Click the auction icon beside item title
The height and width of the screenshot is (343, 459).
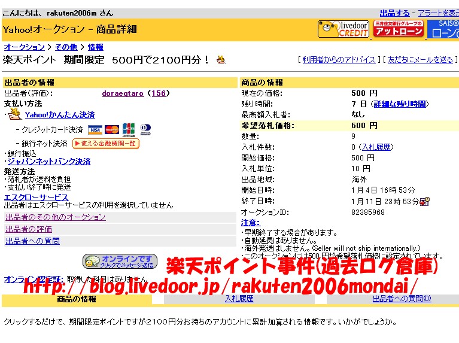[x=221, y=59]
